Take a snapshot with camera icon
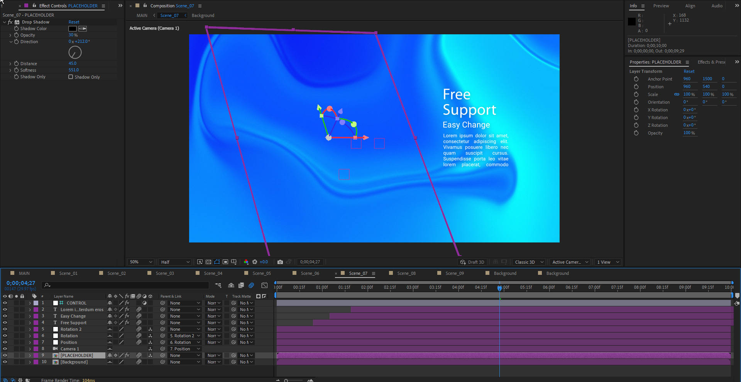 [x=280, y=262]
